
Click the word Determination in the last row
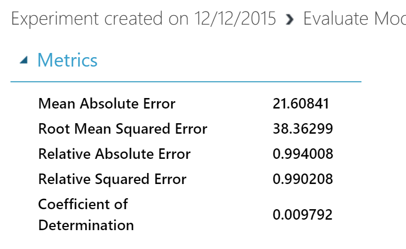86,225
